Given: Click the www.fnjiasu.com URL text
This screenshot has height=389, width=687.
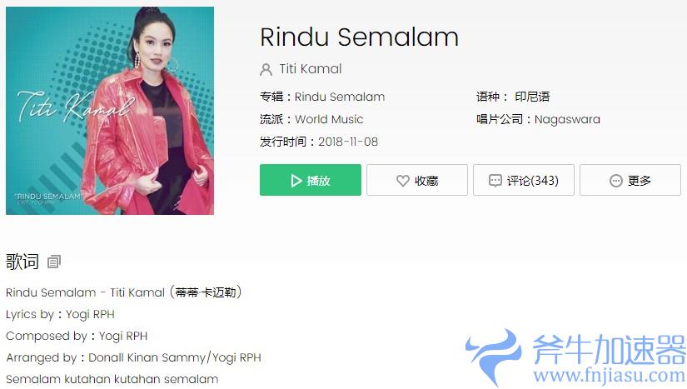Looking at the screenshot, I should [609, 376].
